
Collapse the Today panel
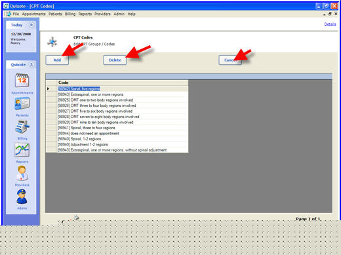tap(31, 25)
